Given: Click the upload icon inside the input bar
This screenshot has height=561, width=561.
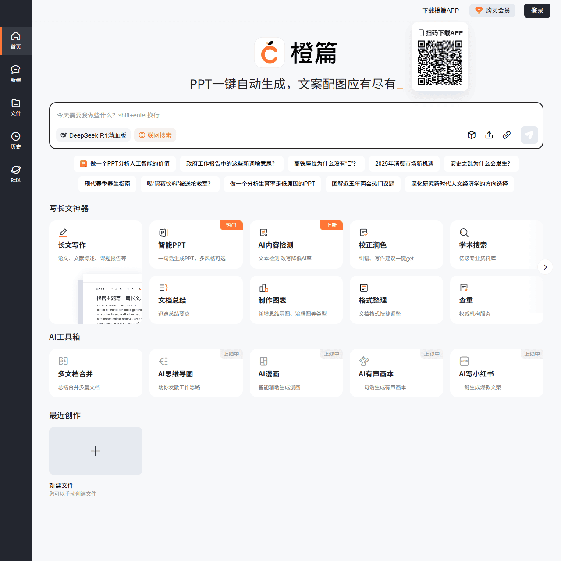Looking at the screenshot, I should (x=489, y=135).
